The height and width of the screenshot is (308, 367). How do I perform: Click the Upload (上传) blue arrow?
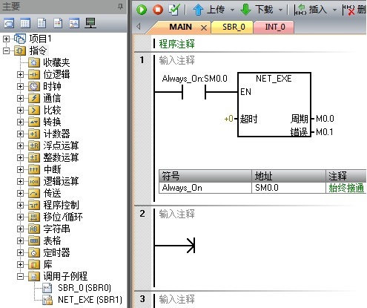pos(198,10)
